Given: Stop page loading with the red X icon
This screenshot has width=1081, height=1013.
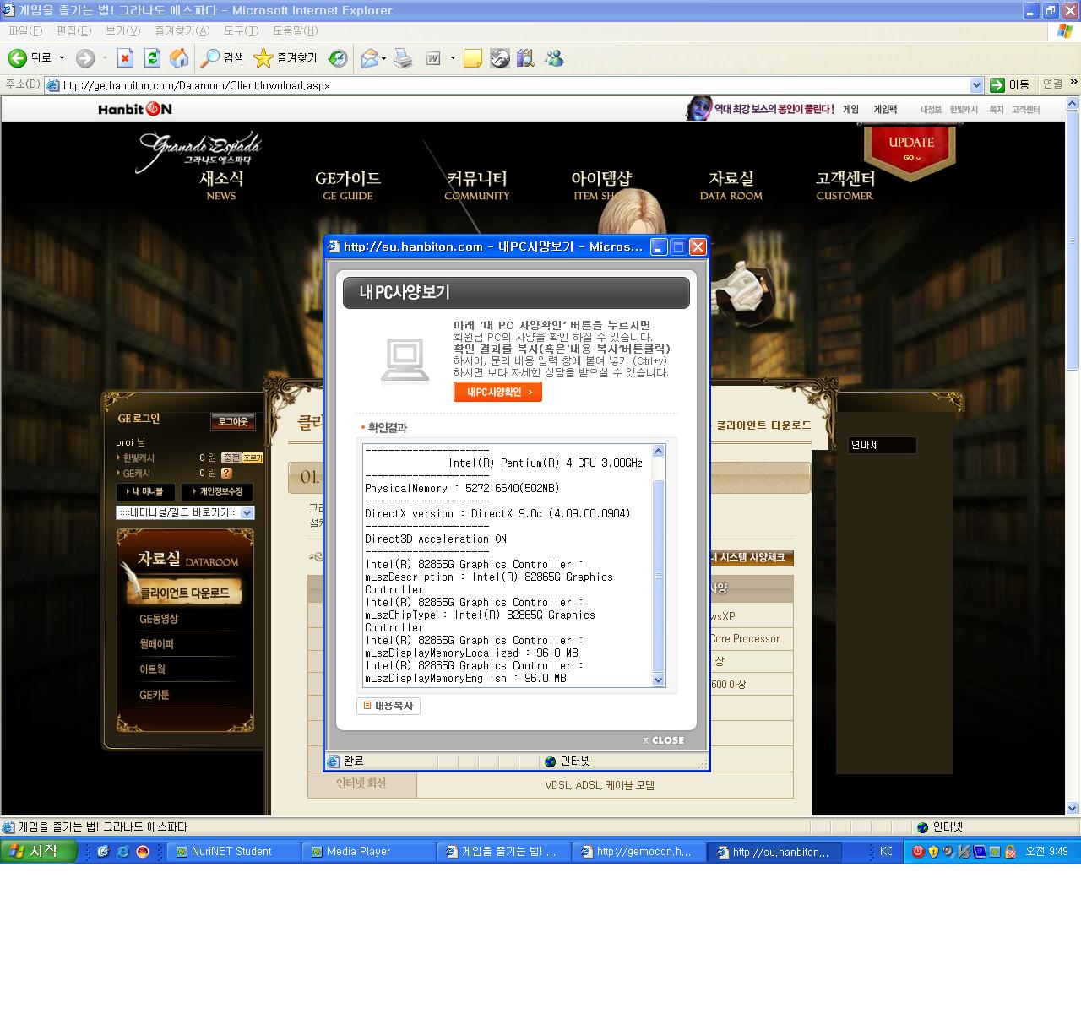Looking at the screenshot, I should click(125, 58).
